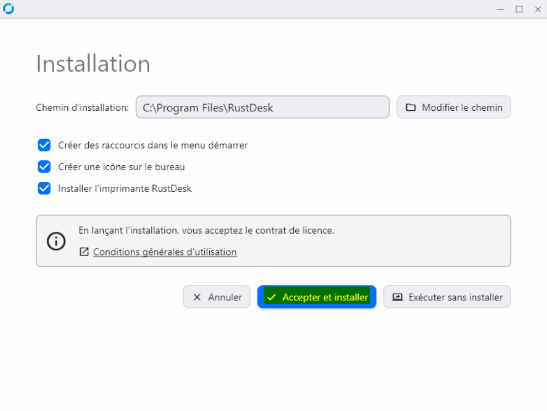Click the RustDesk logo in the title bar

(x=10, y=9)
